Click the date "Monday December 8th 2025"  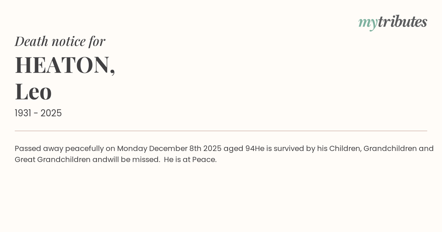click(169, 148)
